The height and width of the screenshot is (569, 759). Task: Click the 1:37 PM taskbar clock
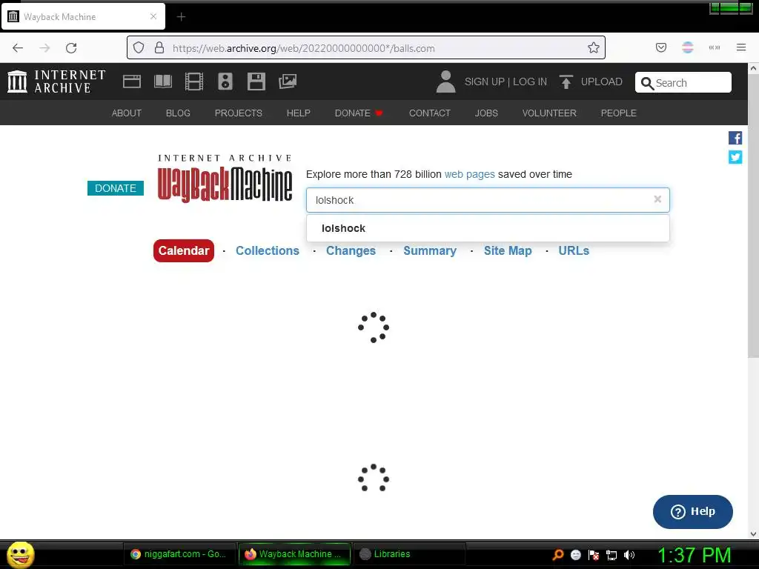click(694, 554)
